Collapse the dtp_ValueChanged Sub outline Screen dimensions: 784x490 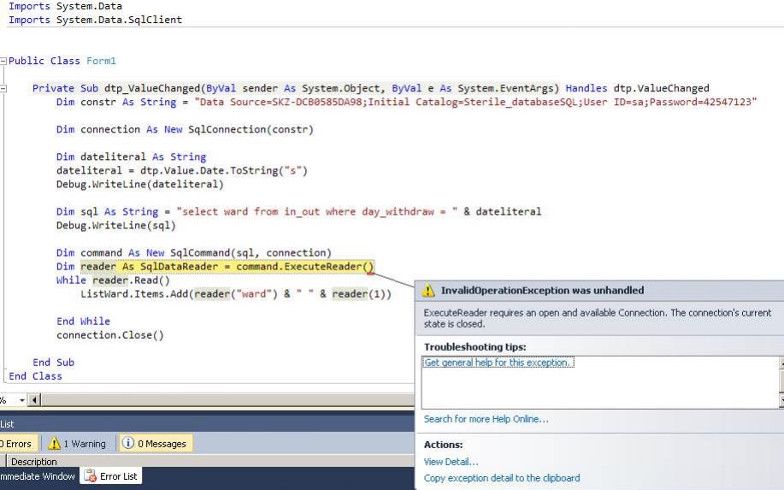point(3,88)
